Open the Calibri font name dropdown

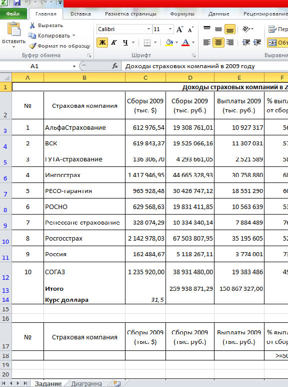(x=148, y=29)
